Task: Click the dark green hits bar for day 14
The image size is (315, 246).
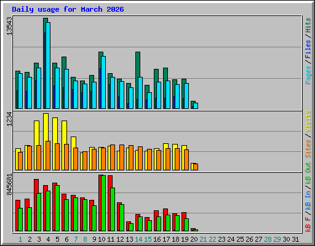Action: pyautogui.click(x=138, y=65)
